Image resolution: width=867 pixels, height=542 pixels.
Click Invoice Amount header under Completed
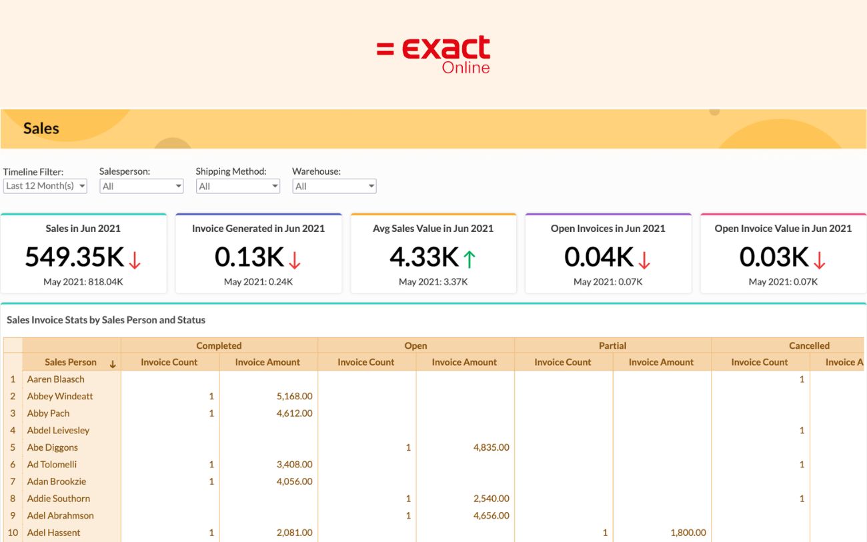(267, 362)
